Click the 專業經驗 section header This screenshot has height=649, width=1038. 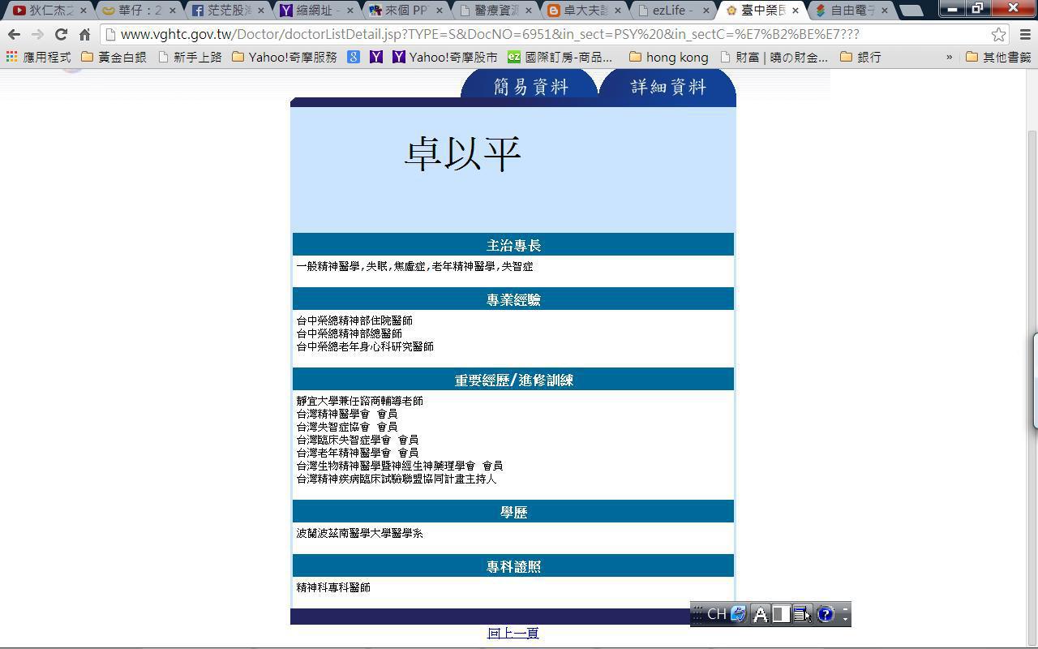[x=513, y=299]
